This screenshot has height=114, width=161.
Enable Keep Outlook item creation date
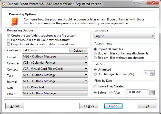(8, 44)
